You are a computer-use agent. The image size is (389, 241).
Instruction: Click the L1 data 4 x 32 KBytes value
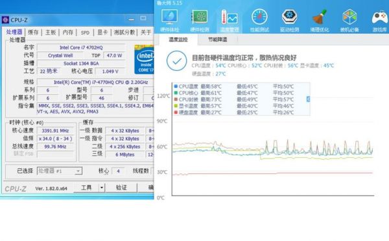125,131
